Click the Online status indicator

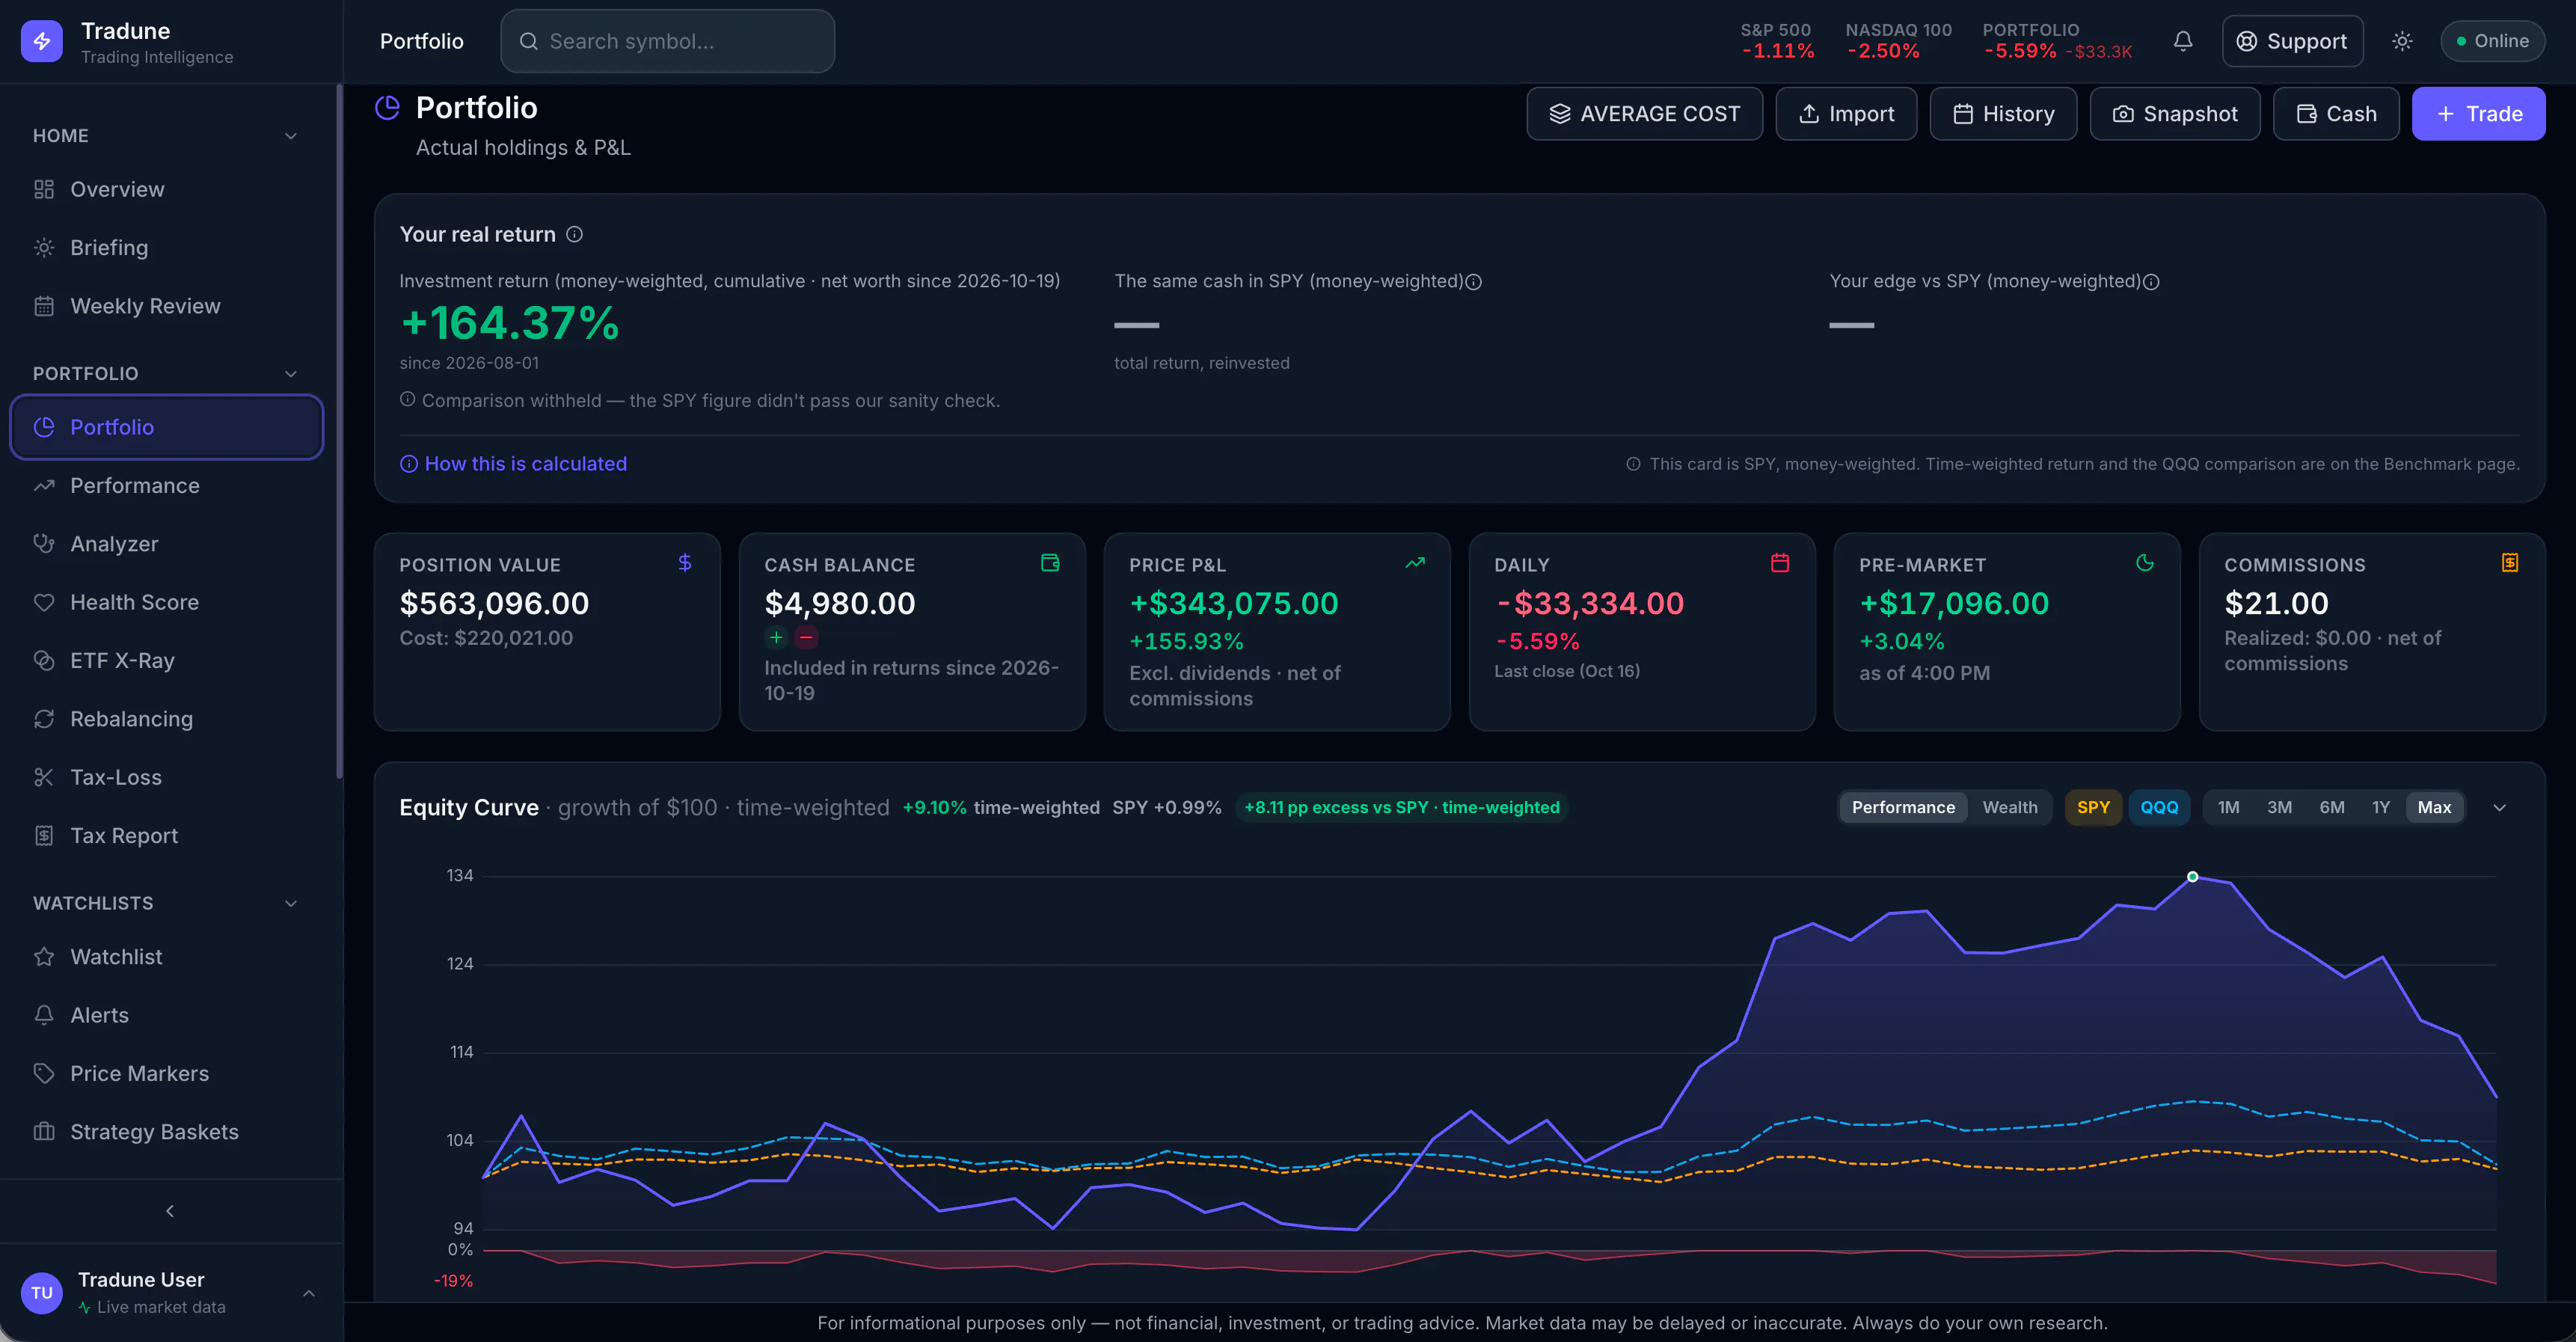[2492, 41]
